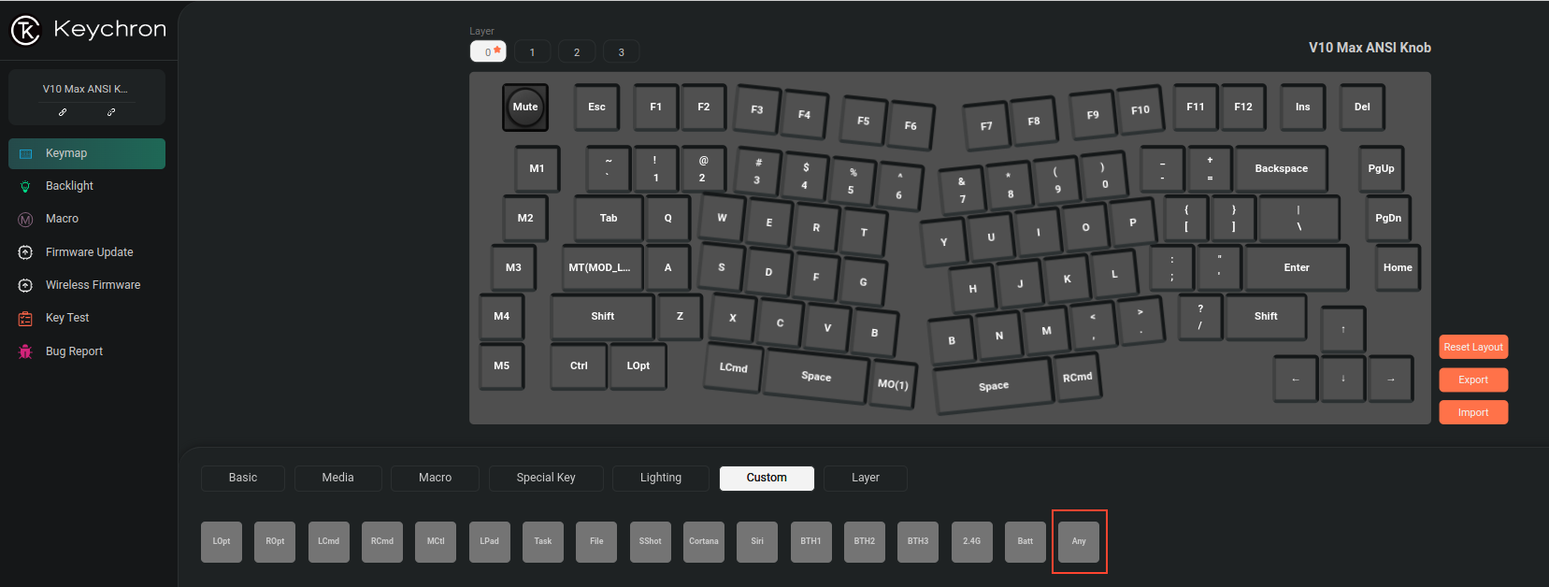Image resolution: width=1549 pixels, height=587 pixels.
Task: Choose the LPad custom keycode
Action: (490, 541)
